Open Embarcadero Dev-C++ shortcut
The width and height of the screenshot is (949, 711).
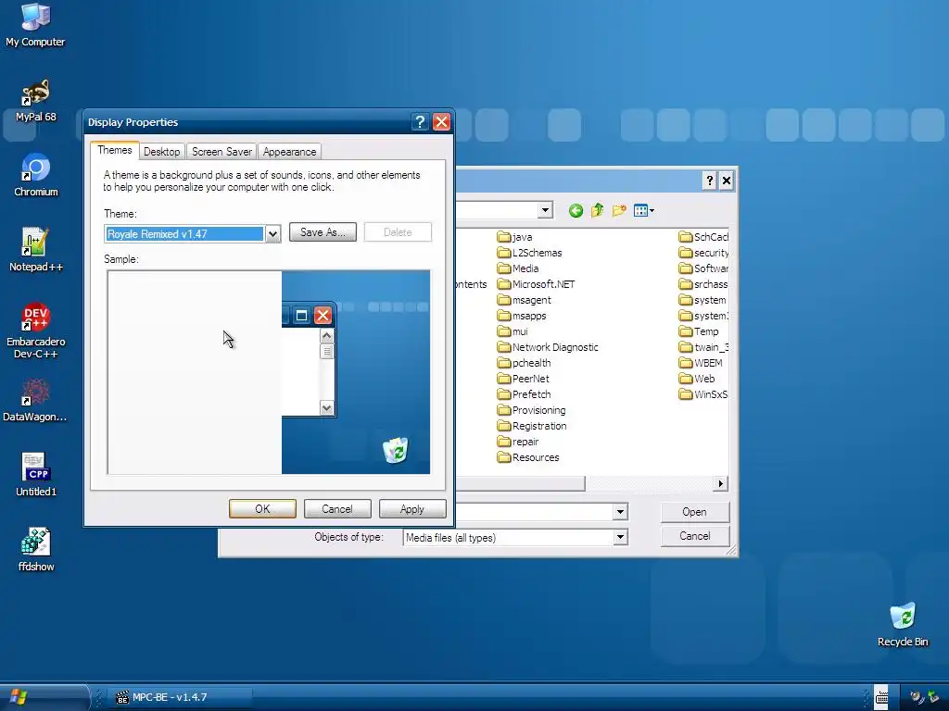click(x=36, y=331)
